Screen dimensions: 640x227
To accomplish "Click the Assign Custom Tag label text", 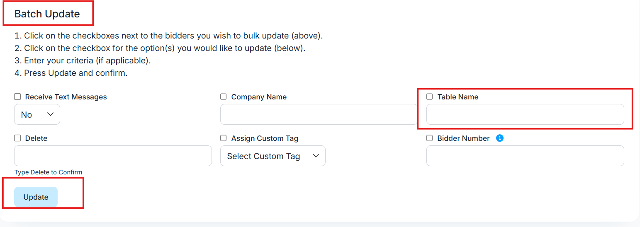I will tap(265, 138).
